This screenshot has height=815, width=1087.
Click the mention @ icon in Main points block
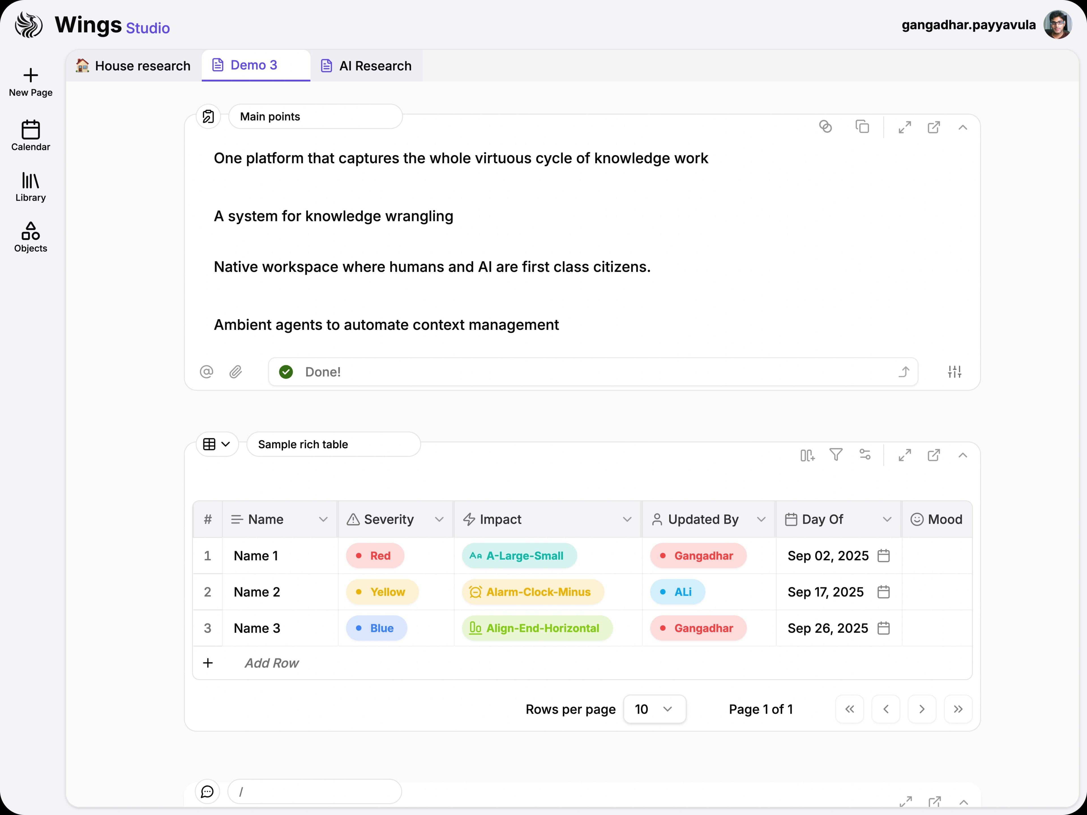point(206,372)
